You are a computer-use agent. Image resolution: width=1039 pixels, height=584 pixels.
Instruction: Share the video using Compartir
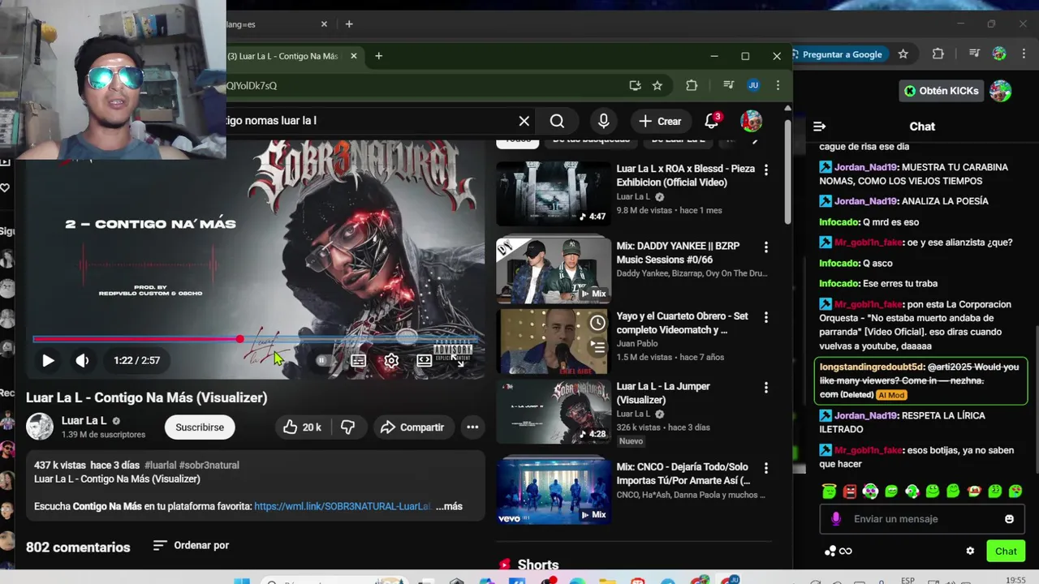[412, 427]
